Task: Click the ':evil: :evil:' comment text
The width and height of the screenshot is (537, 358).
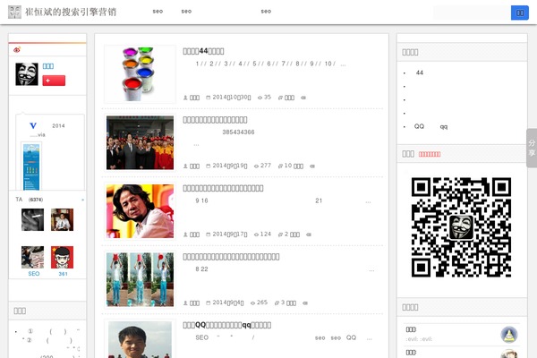Action: point(419,339)
